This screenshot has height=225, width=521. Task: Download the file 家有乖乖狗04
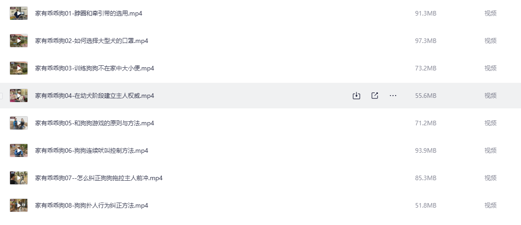356,96
